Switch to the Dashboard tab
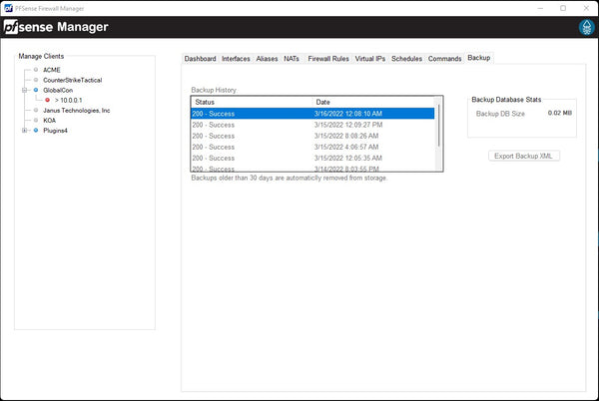599x401 pixels. [x=200, y=59]
